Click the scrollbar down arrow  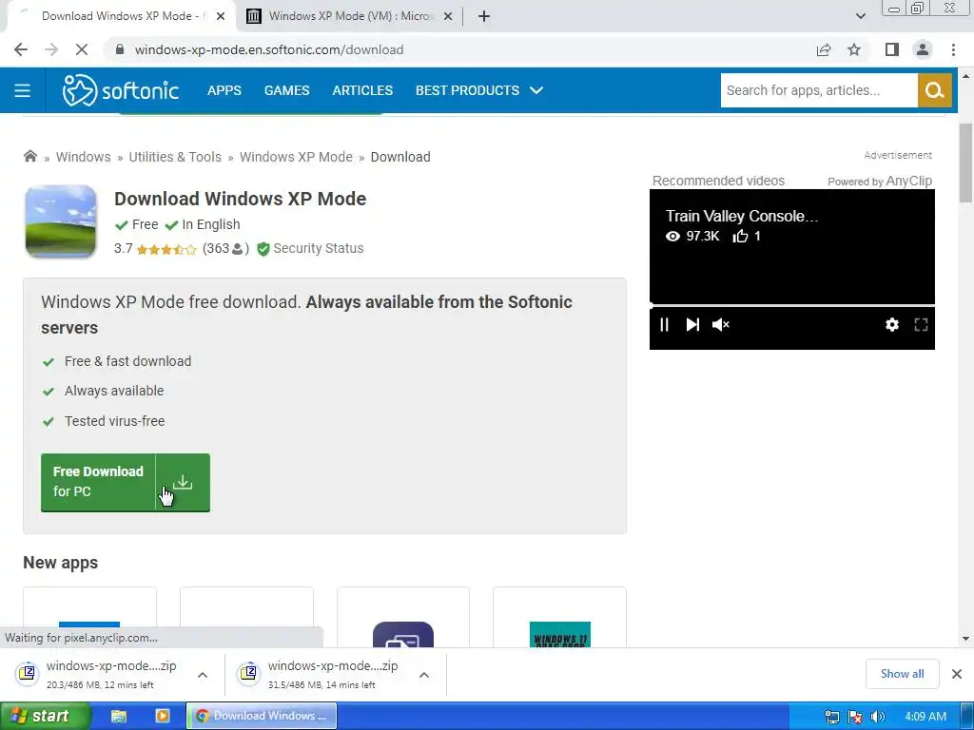click(965, 639)
